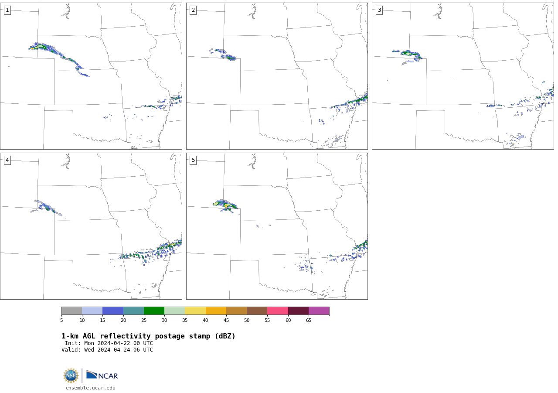The width and height of the screenshot is (558, 393).
Task: Click the NSF logo icon
Action: pos(71,376)
